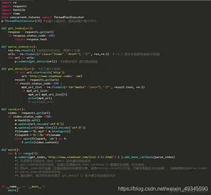Click the 'p.submit(get_index,' call line

tap(95, 157)
